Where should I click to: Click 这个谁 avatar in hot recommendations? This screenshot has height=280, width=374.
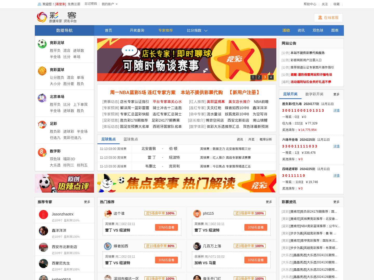(x=108, y=213)
